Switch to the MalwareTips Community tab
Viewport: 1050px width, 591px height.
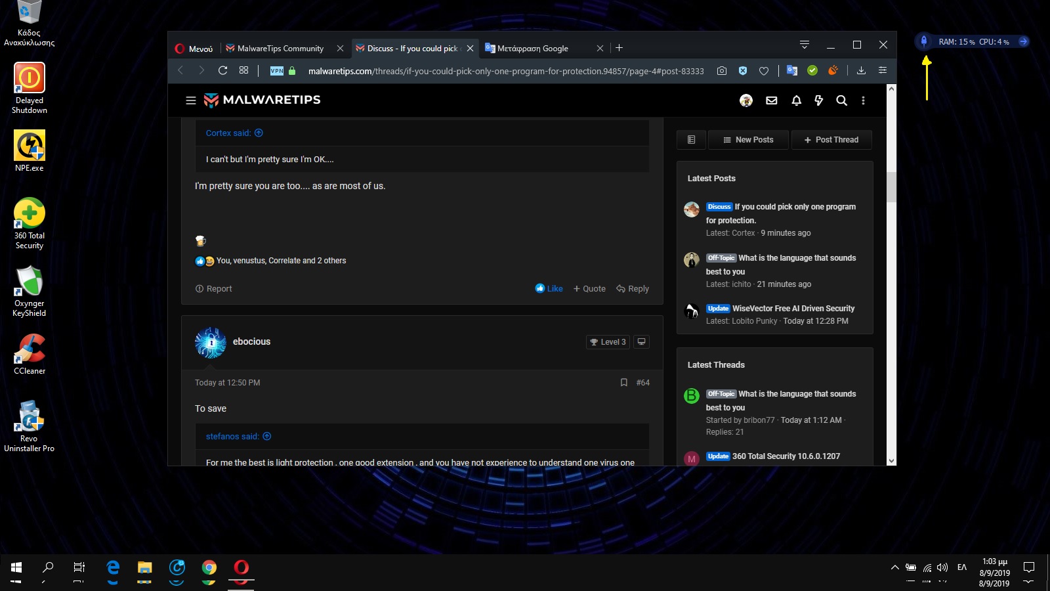280,49
